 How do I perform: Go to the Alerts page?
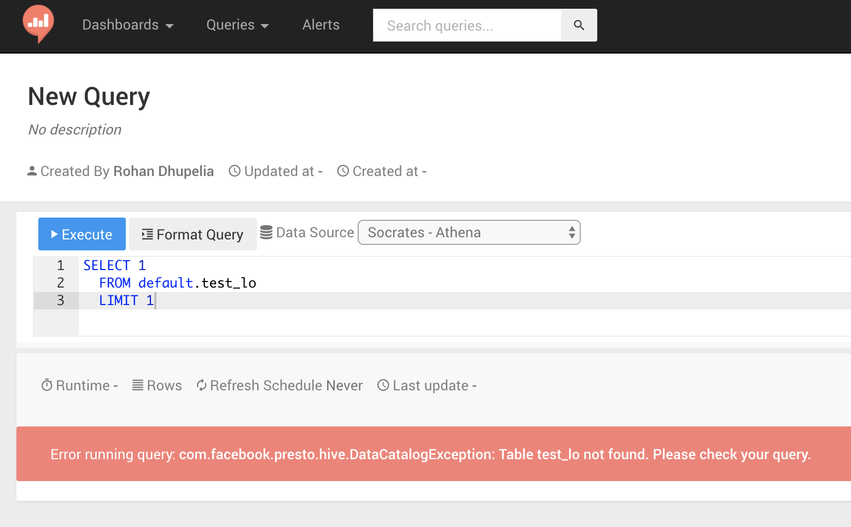tap(321, 25)
